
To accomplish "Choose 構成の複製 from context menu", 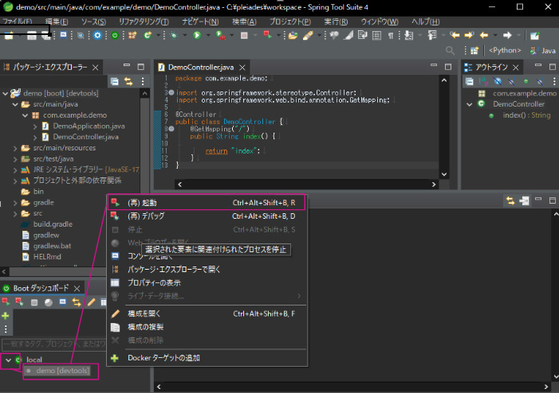I will tap(207, 327).
